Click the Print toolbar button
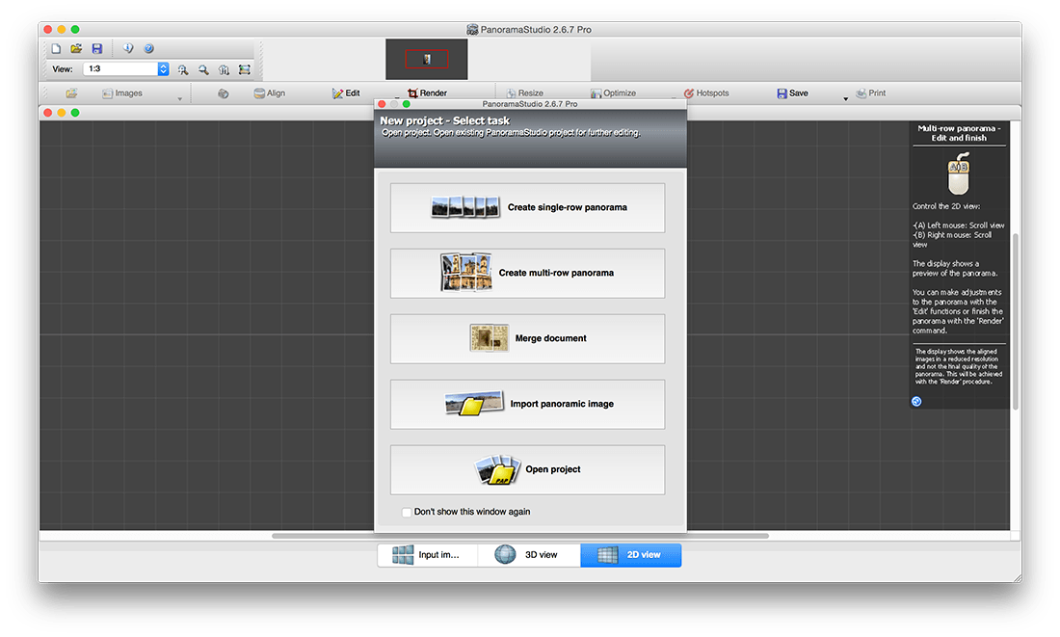Viewport: 1060px width, 637px height. point(871,93)
